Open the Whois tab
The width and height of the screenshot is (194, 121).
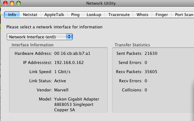coord(142,14)
